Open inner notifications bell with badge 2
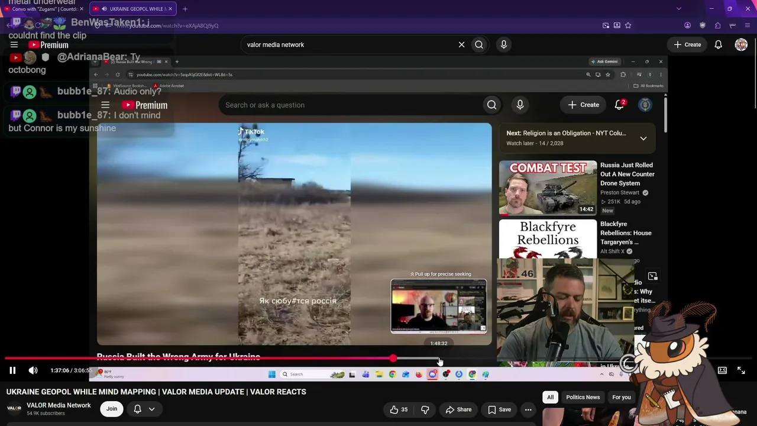757x426 pixels. point(619,105)
